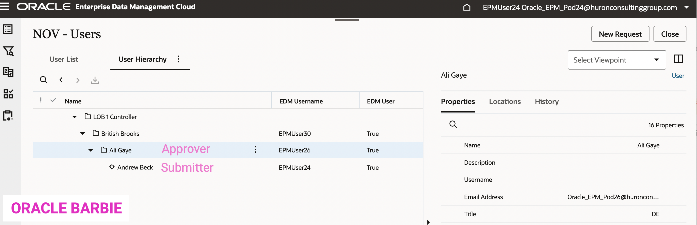The width and height of the screenshot is (697, 225).
Task: Search the hierarchy with magnifier icon
Action: 43,80
